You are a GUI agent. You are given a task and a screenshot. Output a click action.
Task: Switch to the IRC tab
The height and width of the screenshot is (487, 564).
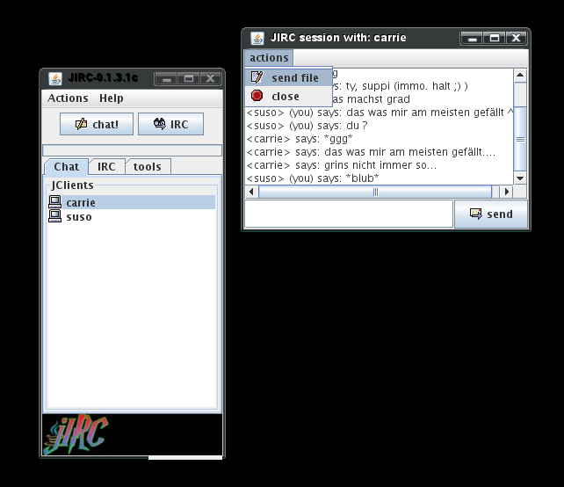tap(106, 167)
